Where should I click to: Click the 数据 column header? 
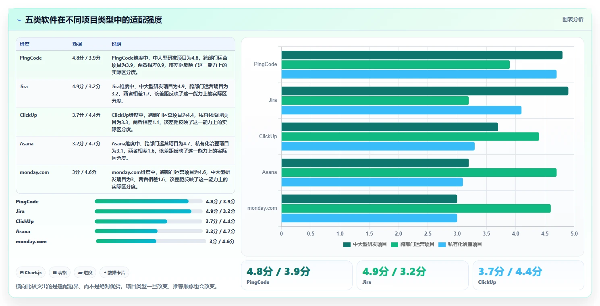(77, 44)
